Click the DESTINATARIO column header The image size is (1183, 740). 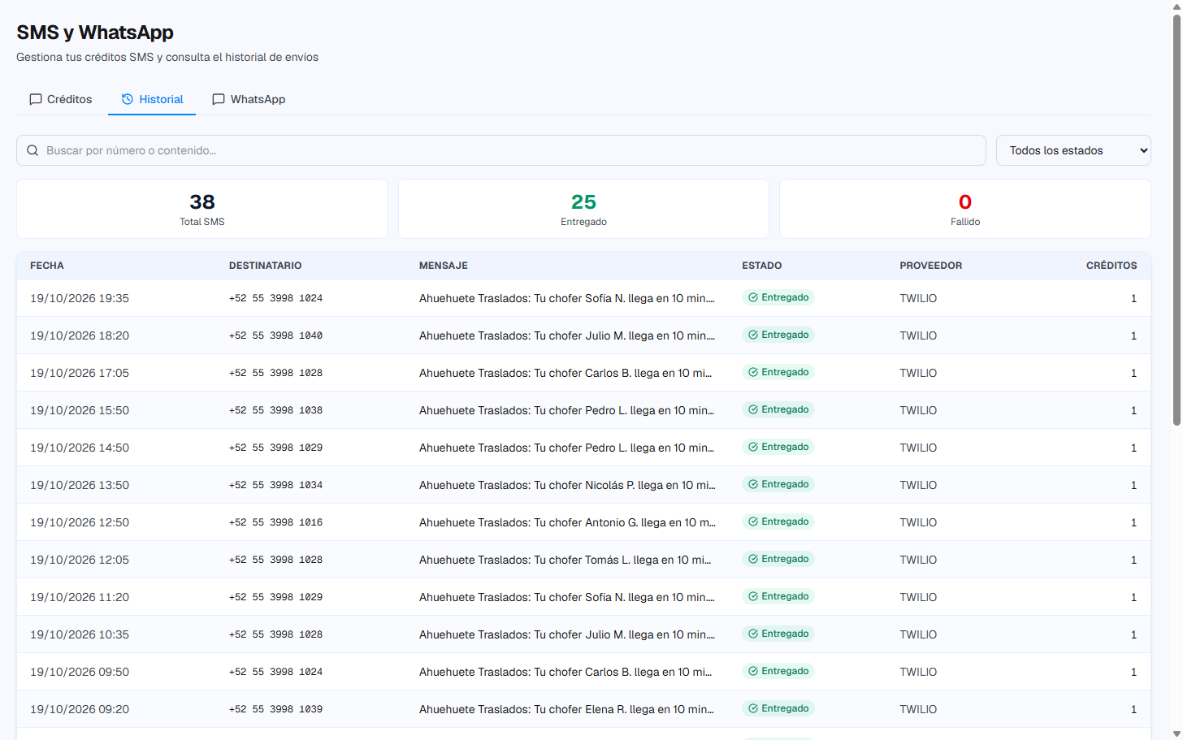[x=265, y=266]
